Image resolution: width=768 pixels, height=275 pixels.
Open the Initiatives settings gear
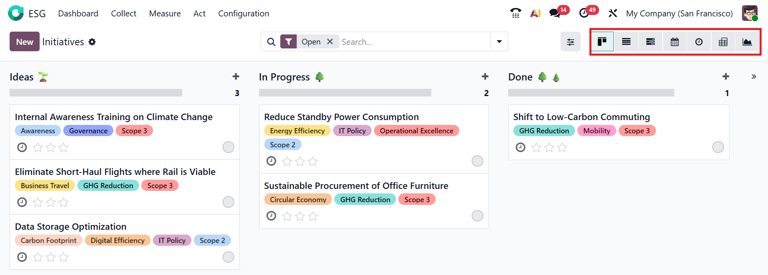point(92,42)
